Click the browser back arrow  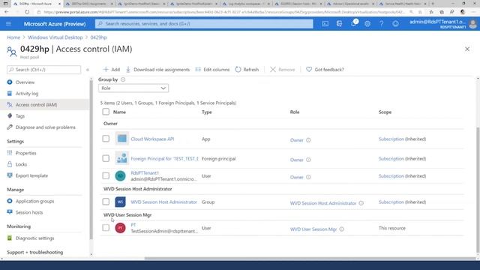click(7, 12)
